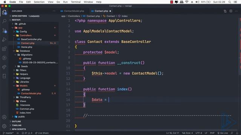This screenshot has width=241, height=135.
Task: Click Ln 16, Col 17 status entry
Action: click(172, 133)
